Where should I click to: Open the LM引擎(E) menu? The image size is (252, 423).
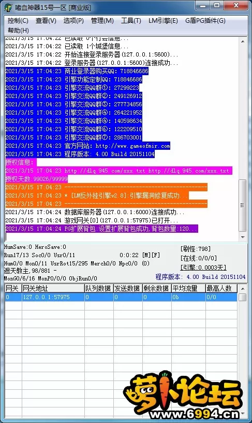pos(163,21)
